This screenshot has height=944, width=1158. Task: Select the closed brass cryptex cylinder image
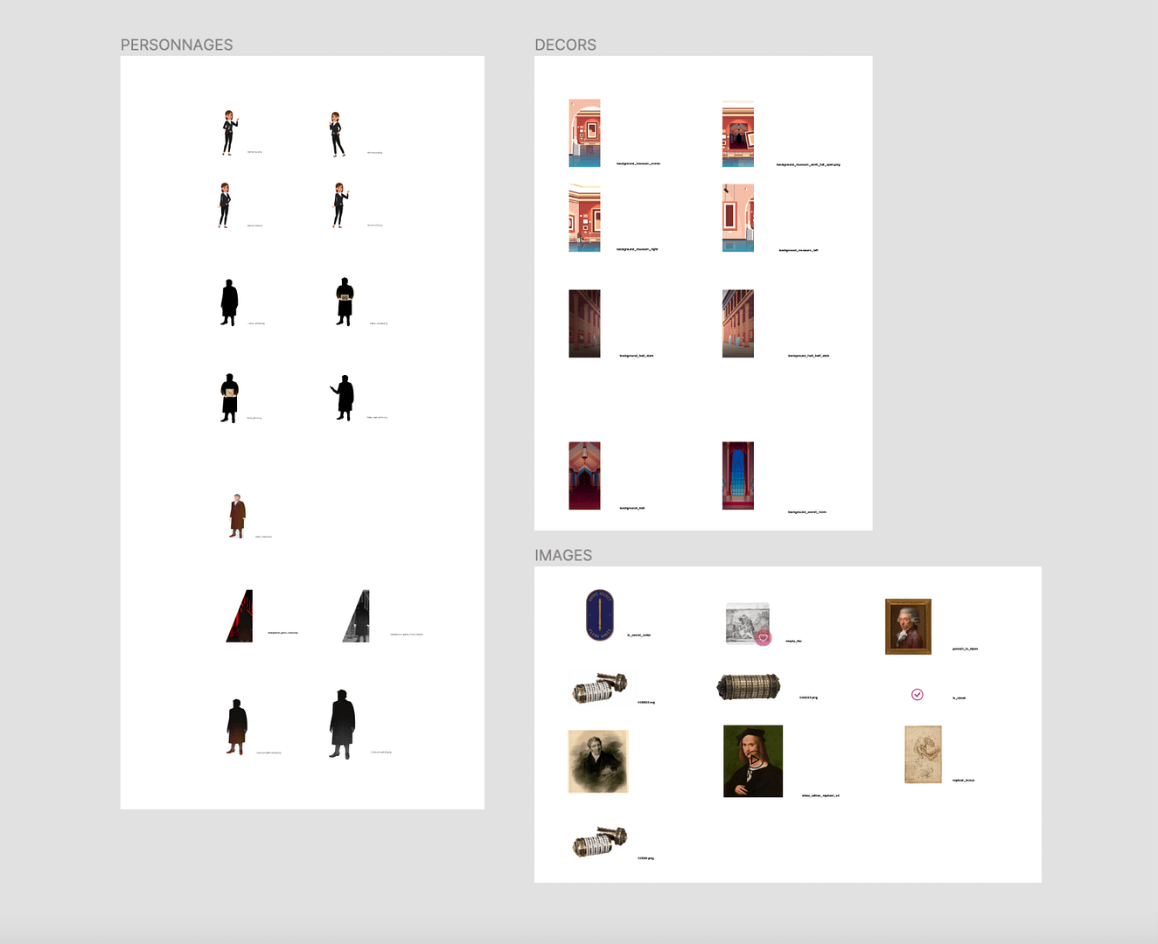tap(748, 687)
